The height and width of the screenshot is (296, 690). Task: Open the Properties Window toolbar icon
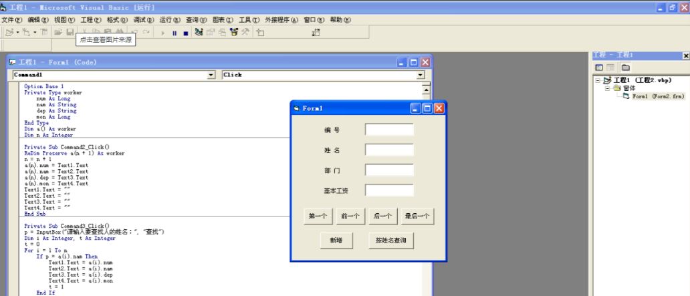211,32
